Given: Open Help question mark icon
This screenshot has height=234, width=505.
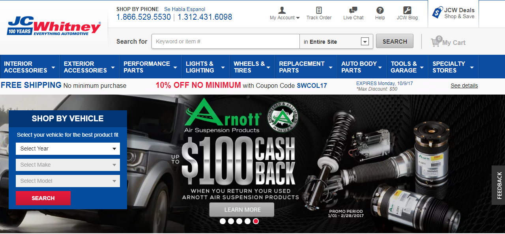Looking at the screenshot, I should coord(380,10).
